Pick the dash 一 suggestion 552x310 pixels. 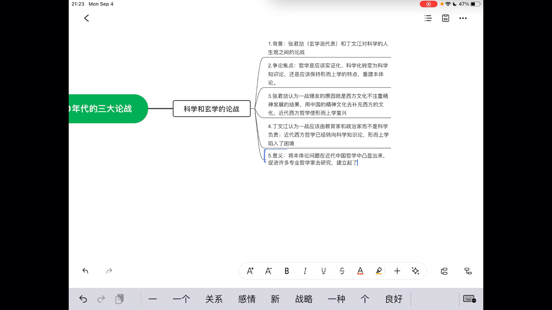[153, 299]
